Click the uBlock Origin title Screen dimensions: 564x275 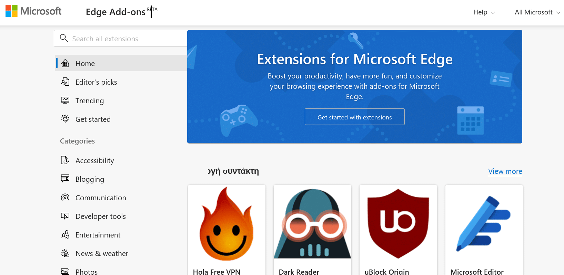[387, 272]
